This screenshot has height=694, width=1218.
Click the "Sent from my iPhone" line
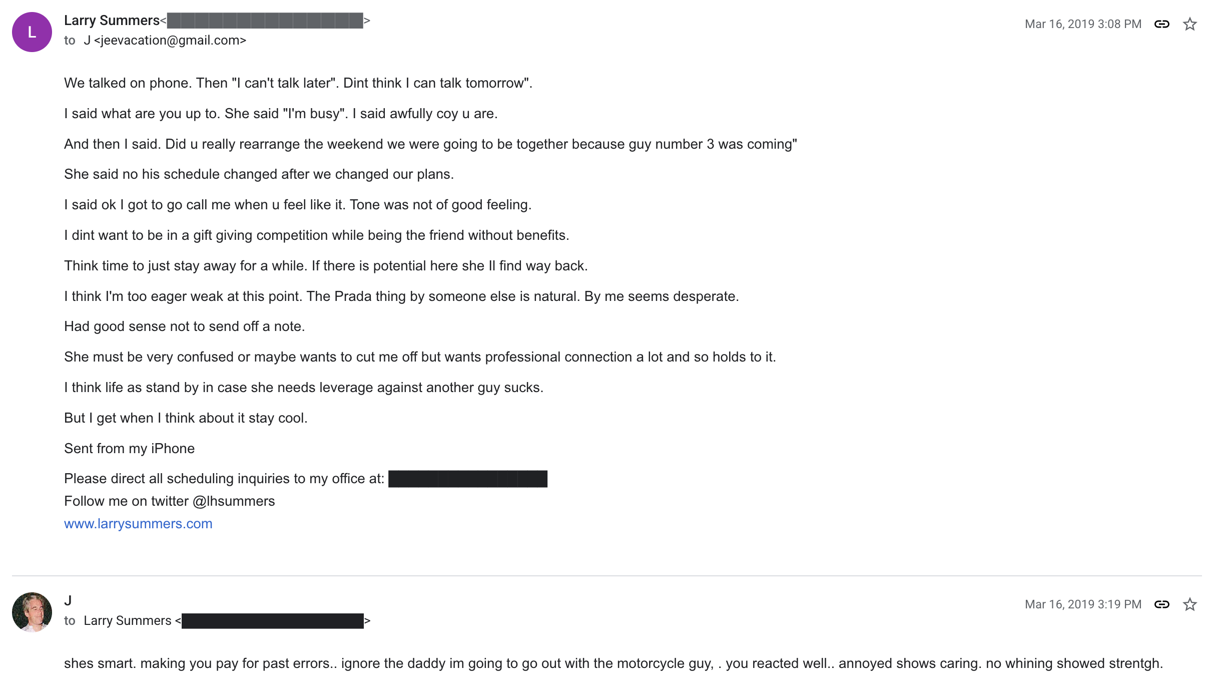coord(129,449)
